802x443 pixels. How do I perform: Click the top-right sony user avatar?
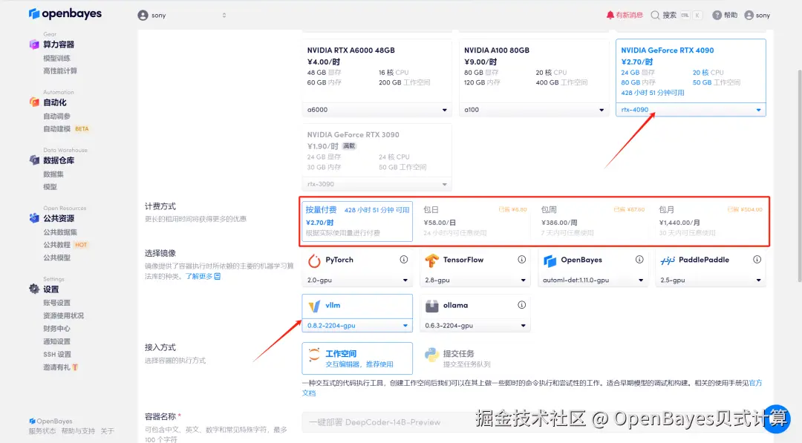749,16
